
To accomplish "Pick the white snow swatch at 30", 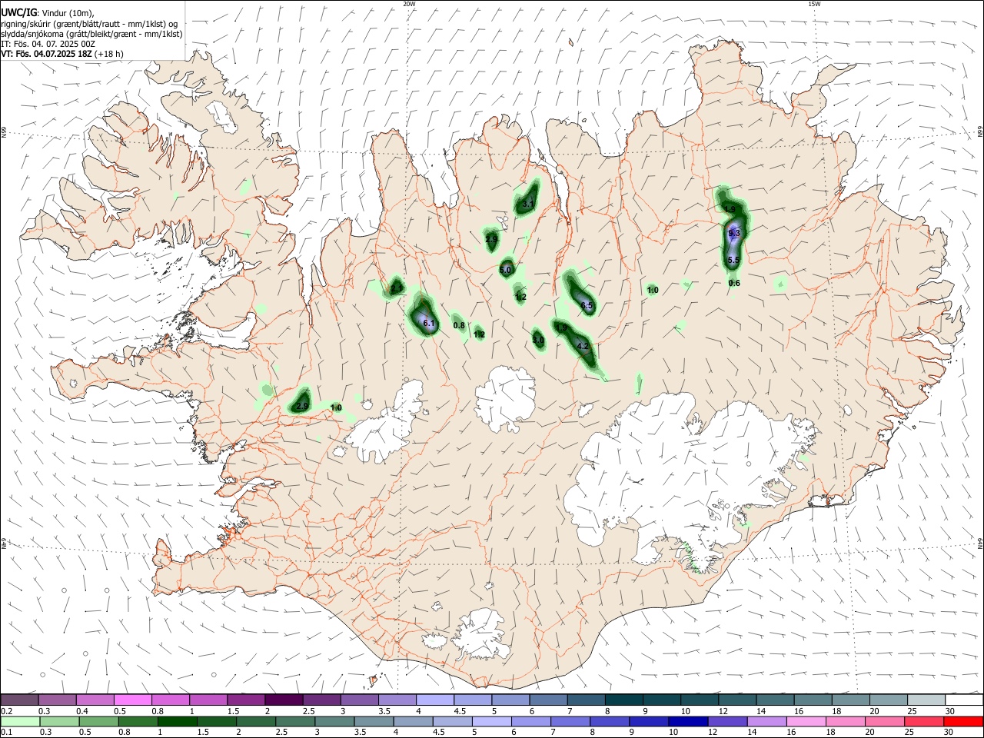I will pyautogui.click(x=963, y=700).
